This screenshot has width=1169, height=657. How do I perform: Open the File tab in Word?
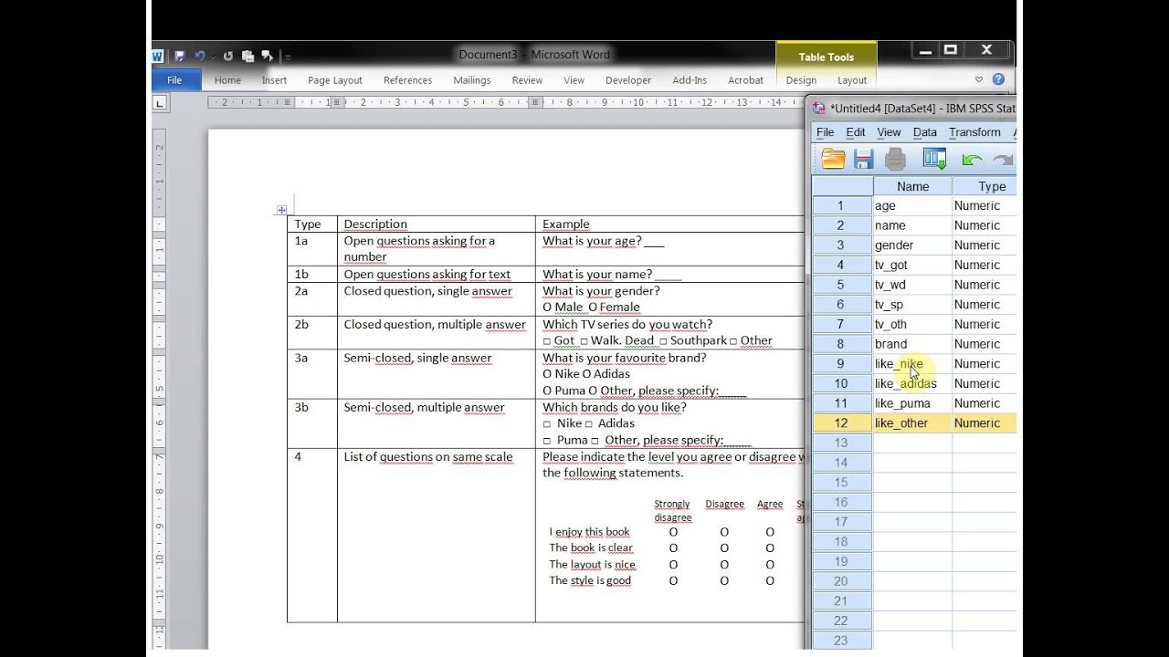(x=174, y=80)
